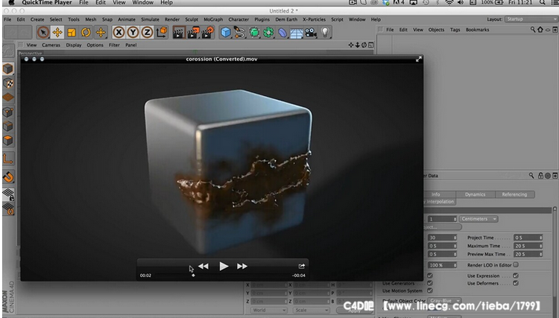
Task: Click lock icon in Attributes panel
Action: tap(540, 176)
